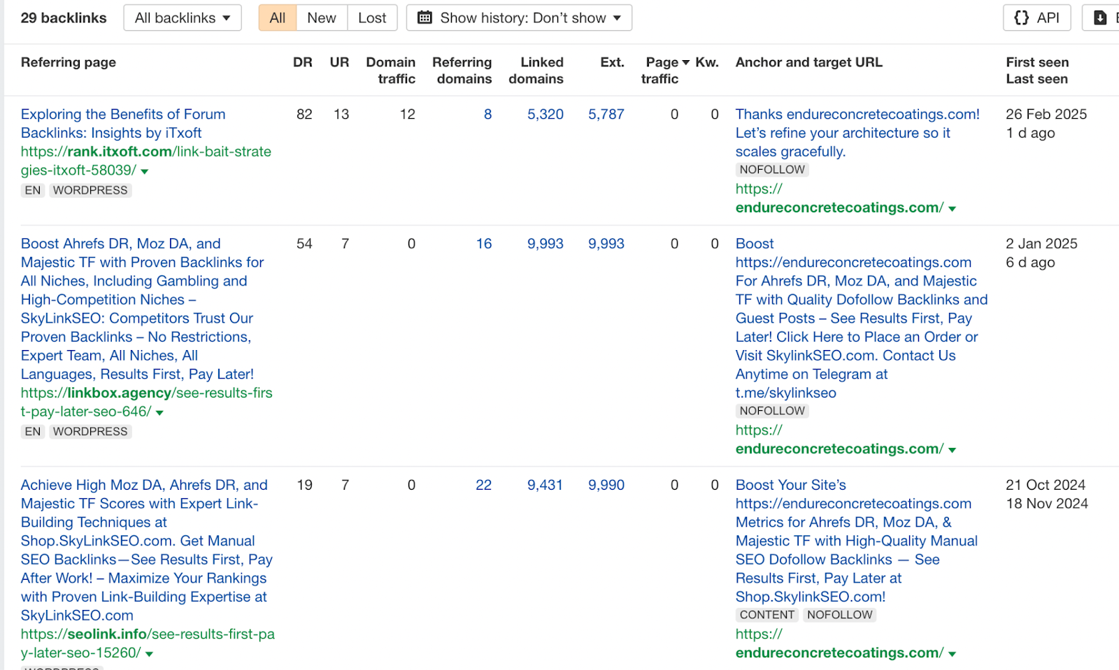The image size is (1119, 670).
Task: Switch to the Lost backlinks tab
Action: click(372, 18)
